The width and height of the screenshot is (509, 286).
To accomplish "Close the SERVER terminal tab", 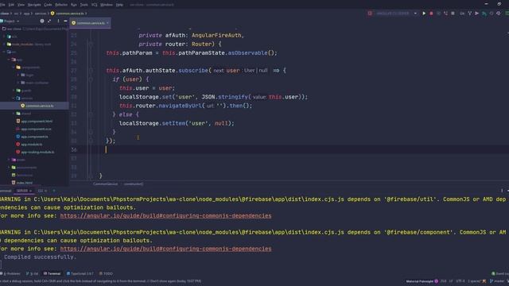I will pyautogui.click(x=31, y=191).
